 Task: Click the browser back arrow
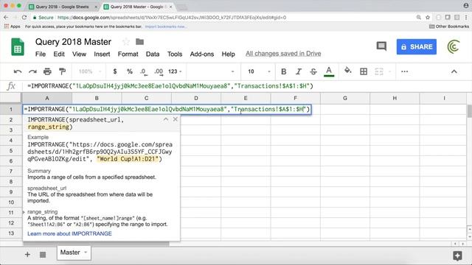[x=6, y=18]
